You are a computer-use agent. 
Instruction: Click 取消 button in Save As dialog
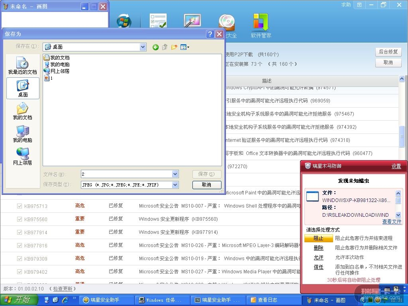tap(207, 185)
